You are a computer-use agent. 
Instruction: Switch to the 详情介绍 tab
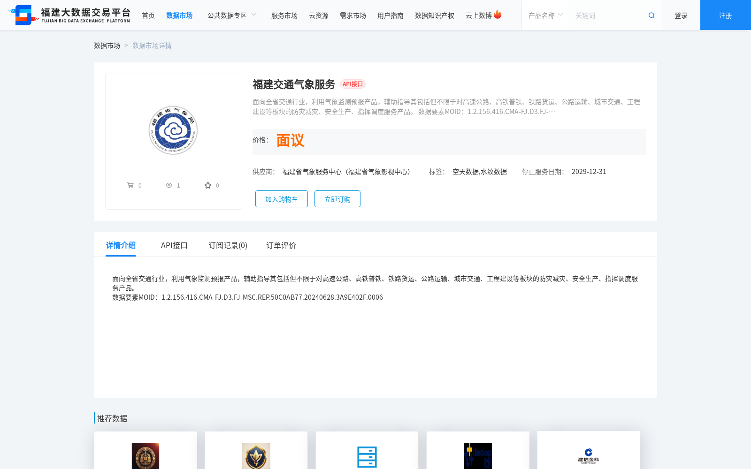(x=121, y=245)
